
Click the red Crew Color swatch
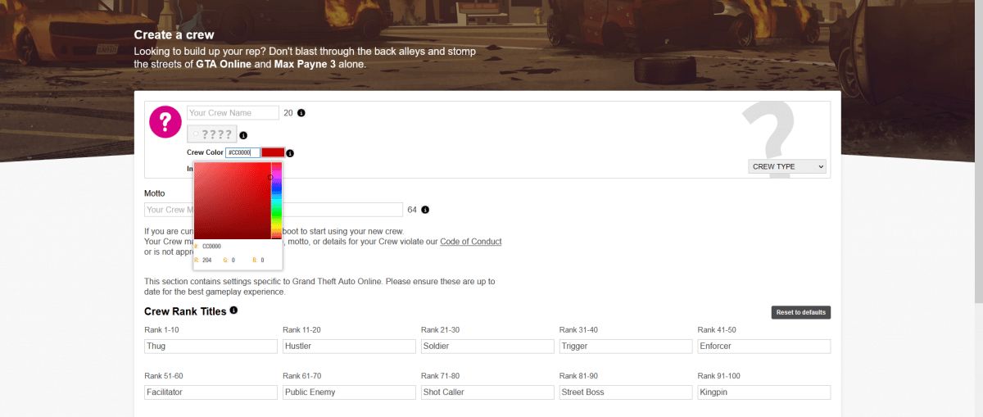273,152
